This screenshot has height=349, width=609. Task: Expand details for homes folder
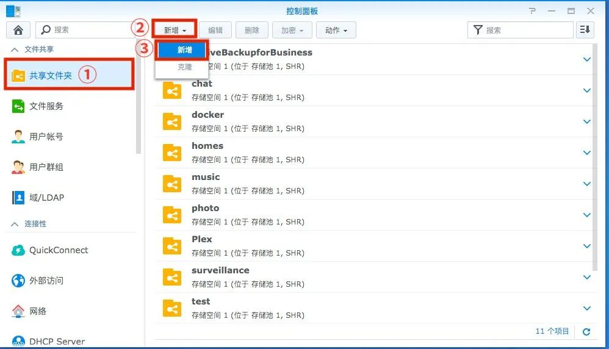[x=587, y=153]
